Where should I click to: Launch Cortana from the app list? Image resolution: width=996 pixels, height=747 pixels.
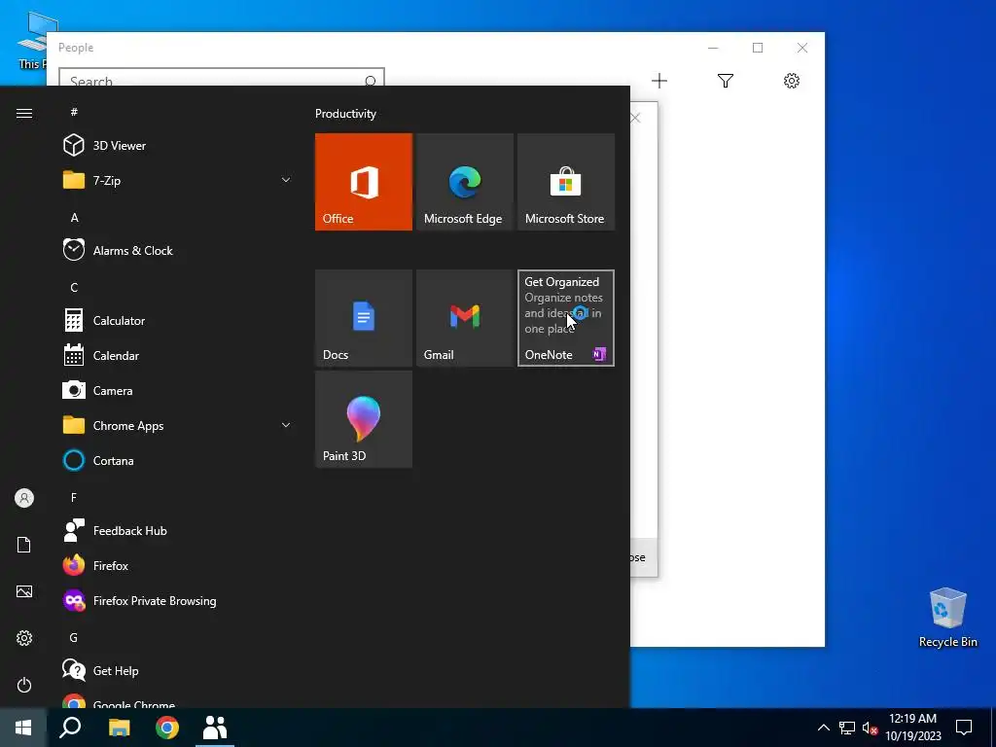178,460
